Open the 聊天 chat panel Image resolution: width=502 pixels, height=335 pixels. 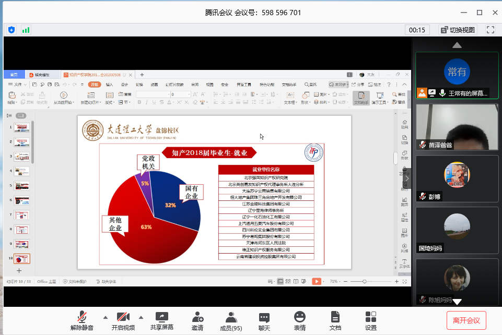coord(264,320)
